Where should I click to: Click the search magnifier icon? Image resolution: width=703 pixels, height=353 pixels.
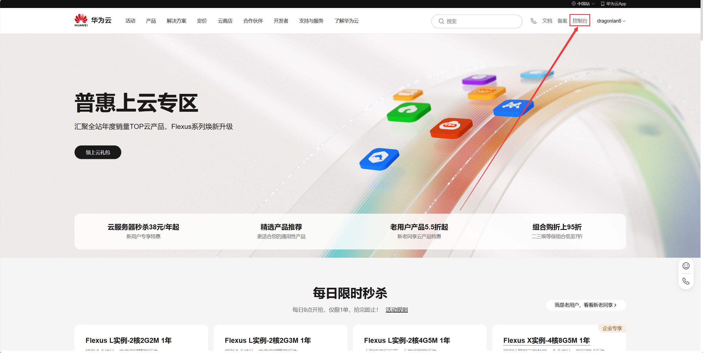click(441, 21)
